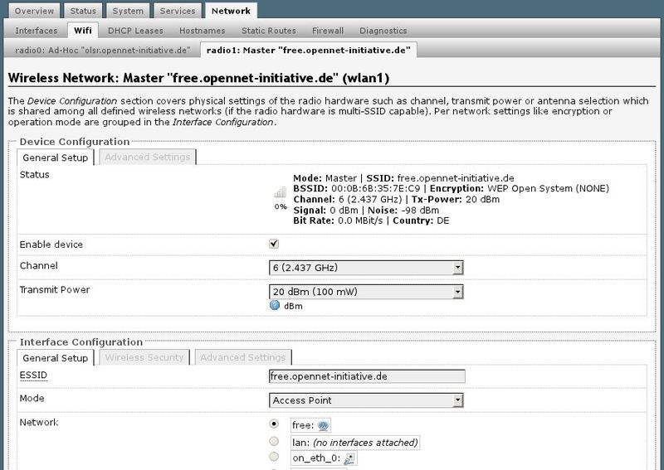Open Interface Configuration Advanced Settings tab

click(x=243, y=357)
